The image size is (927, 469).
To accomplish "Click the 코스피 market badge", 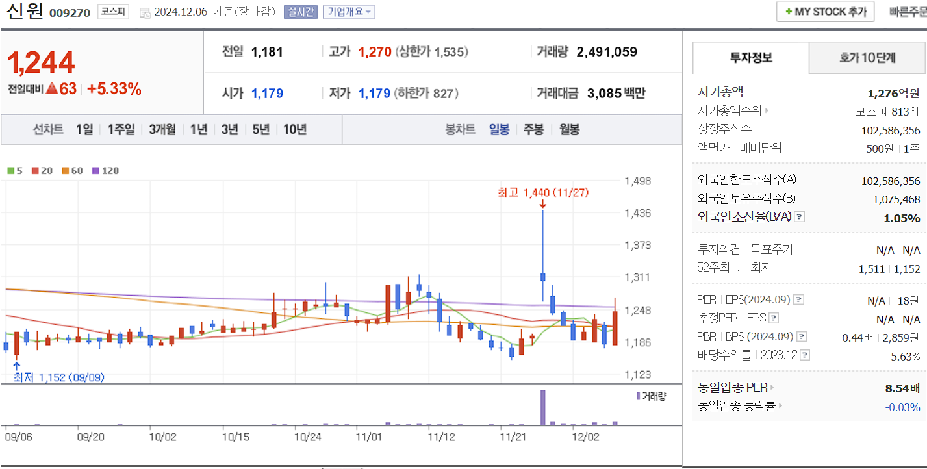I will pyautogui.click(x=114, y=12).
